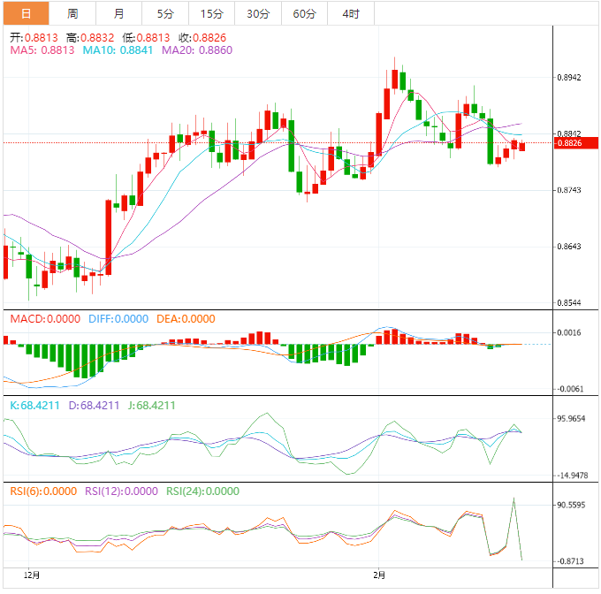Select the DIFF value label
Viewport: 601px width, 594px height.
click(x=117, y=319)
